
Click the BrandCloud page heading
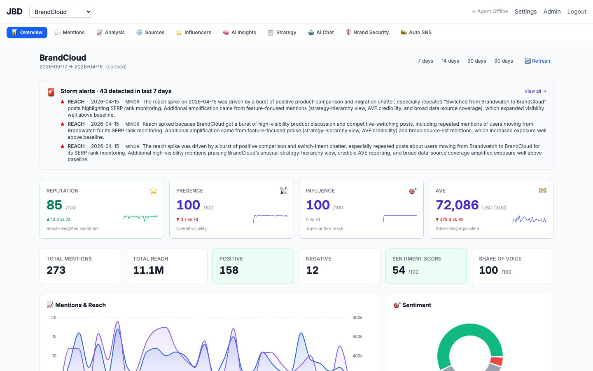(63, 58)
